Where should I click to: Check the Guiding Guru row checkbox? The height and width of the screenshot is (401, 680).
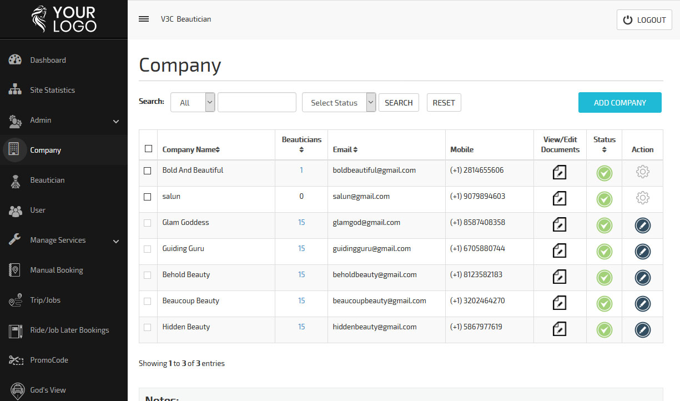[x=147, y=249]
